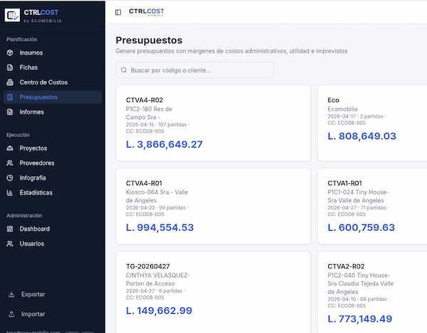
Task: Open the Infografía label
Action: tap(33, 178)
